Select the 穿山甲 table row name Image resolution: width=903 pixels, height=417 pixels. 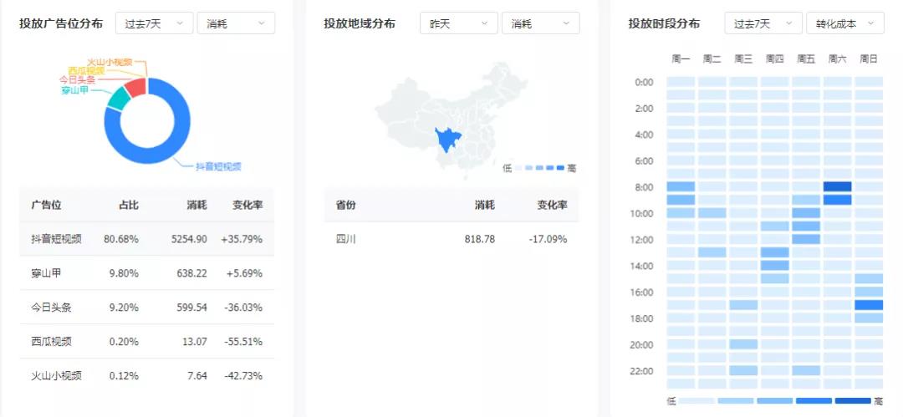tap(47, 273)
